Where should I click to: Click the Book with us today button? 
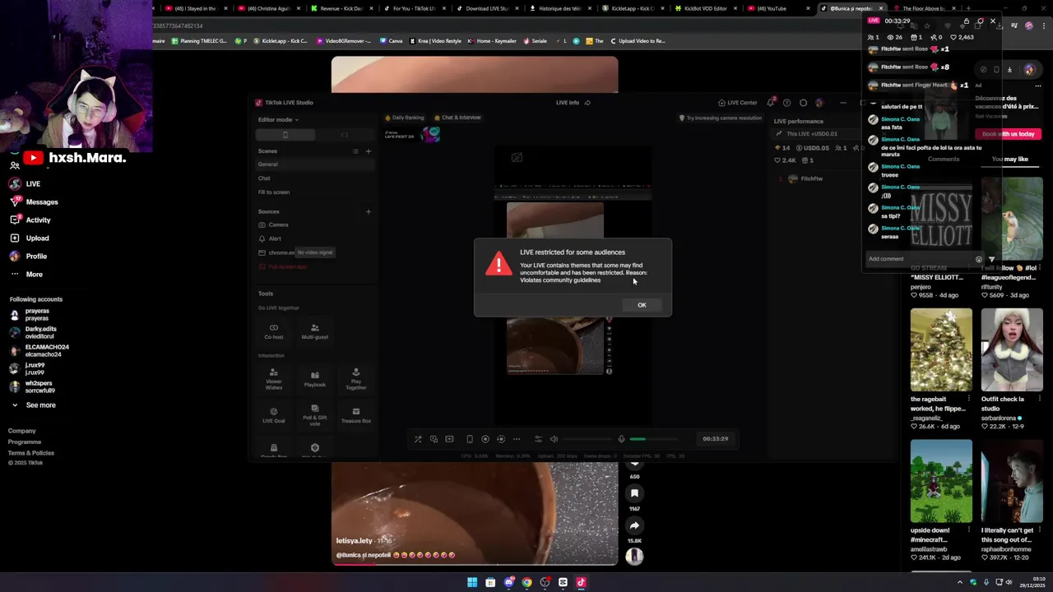click(x=1009, y=134)
